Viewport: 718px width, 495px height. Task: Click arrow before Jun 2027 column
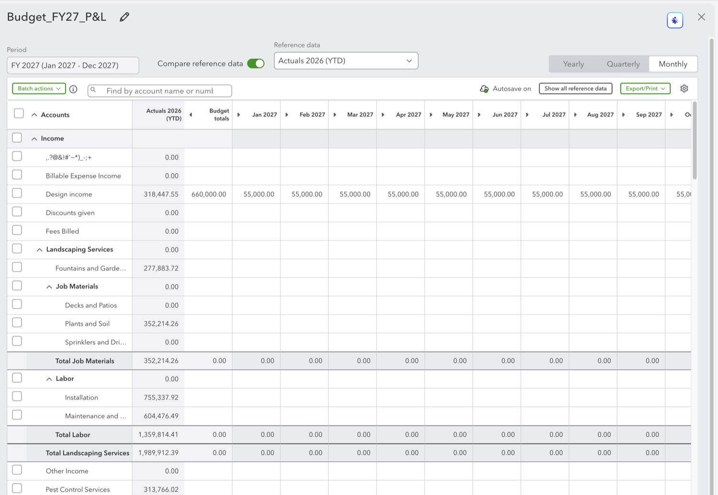click(479, 115)
